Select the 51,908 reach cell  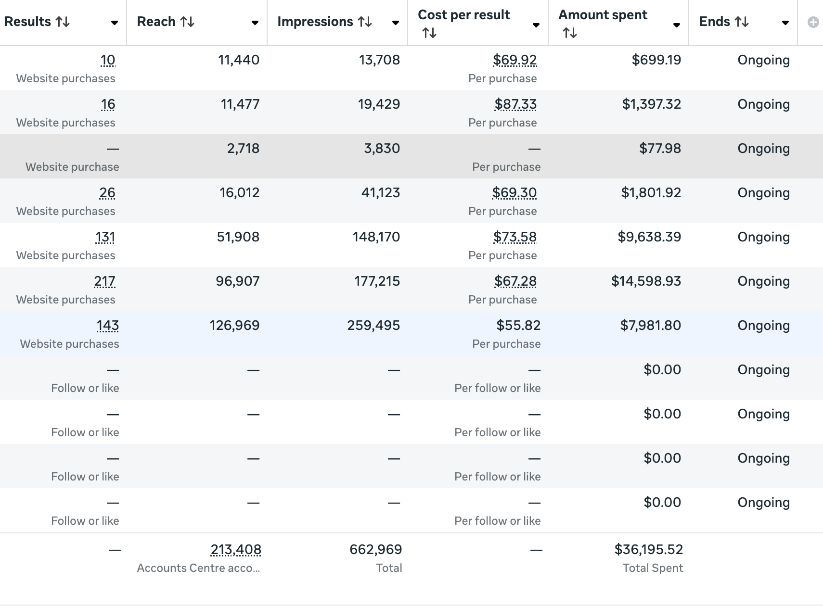pos(238,237)
